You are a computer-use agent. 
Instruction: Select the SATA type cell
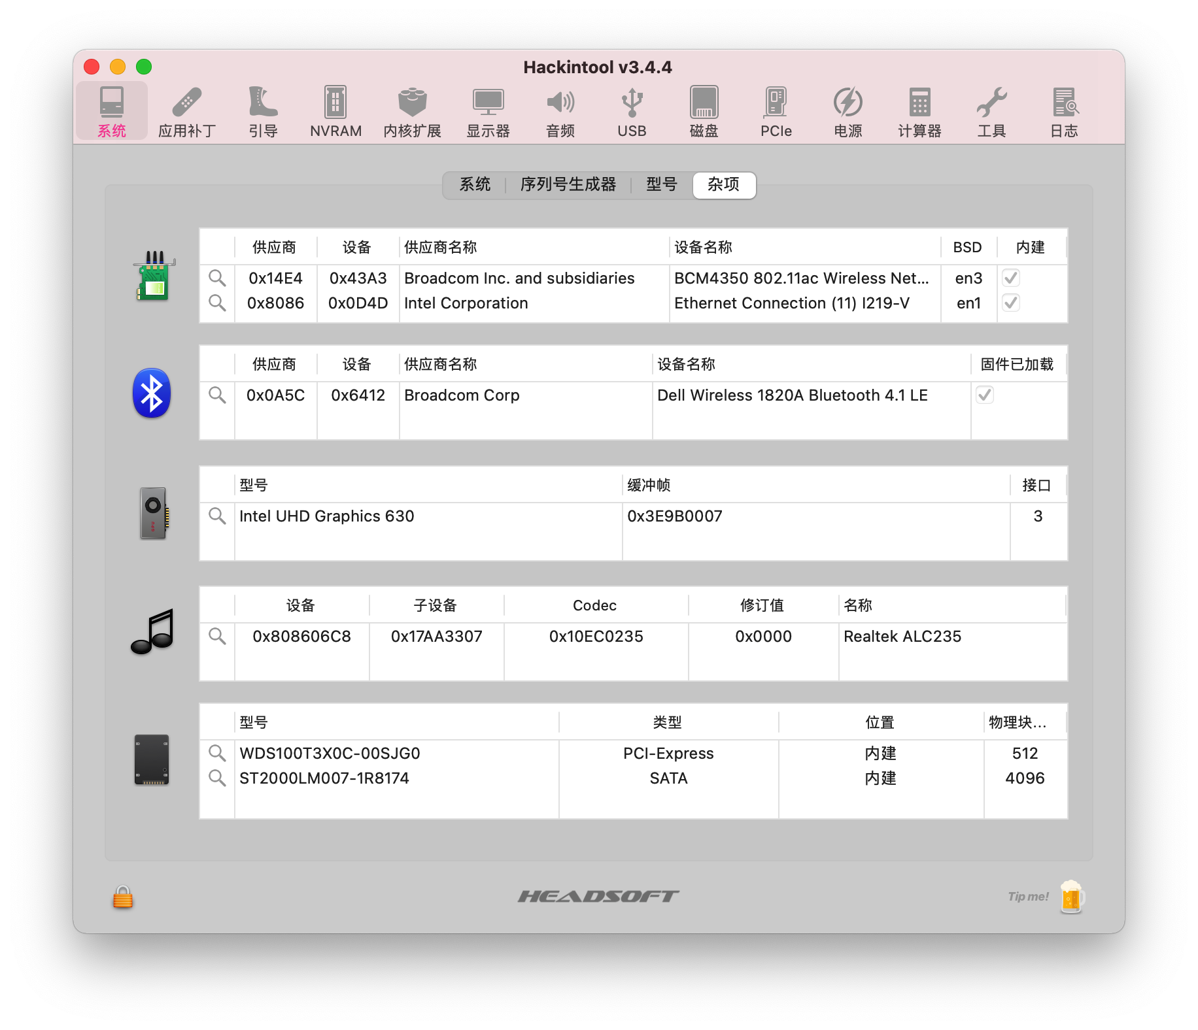668,778
